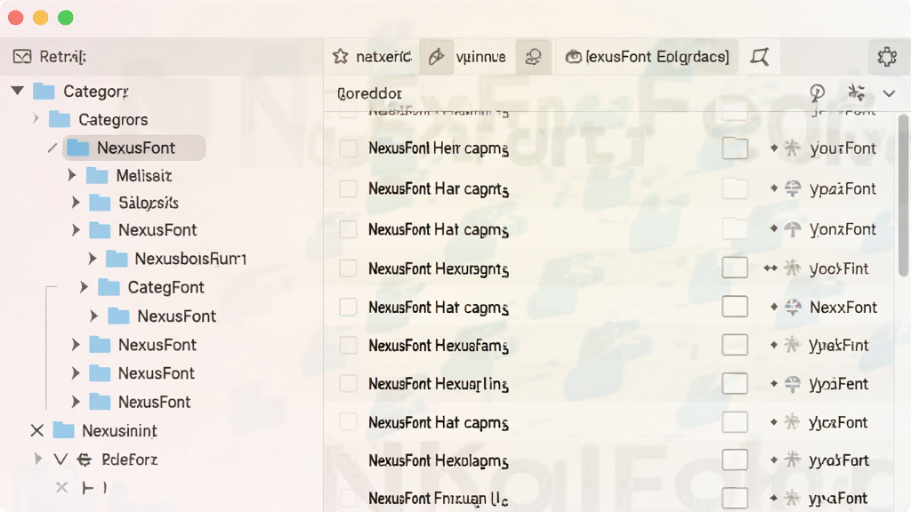Select the checkbox for NexusFont Hexuafamg

point(348,346)
